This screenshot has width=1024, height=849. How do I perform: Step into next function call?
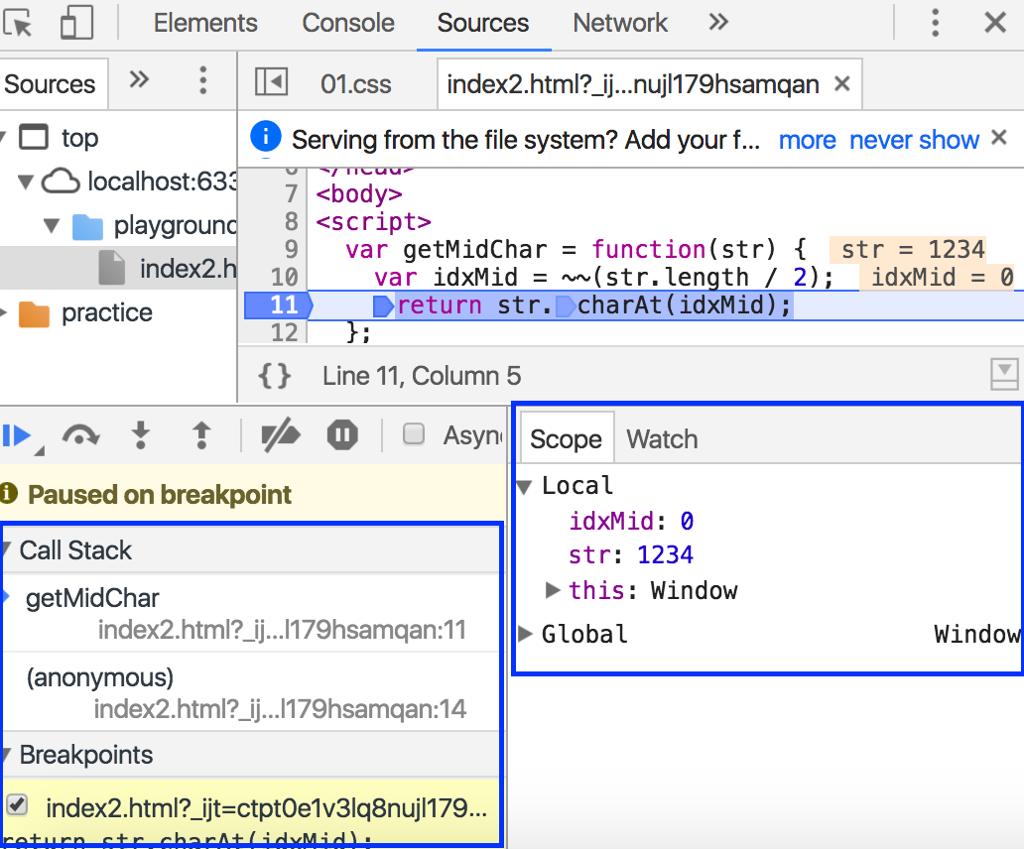coord(141,435)
